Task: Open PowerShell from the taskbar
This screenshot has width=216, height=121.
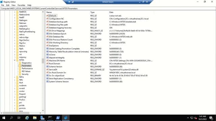Action: pyautogui.click(x=58, y=118)
